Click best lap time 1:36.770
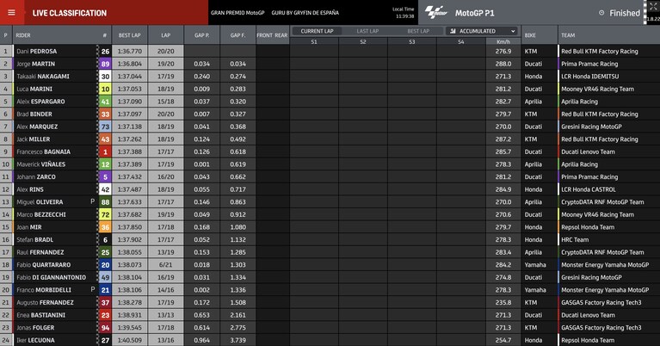660x346 pixels. click(x=130, y=52)
